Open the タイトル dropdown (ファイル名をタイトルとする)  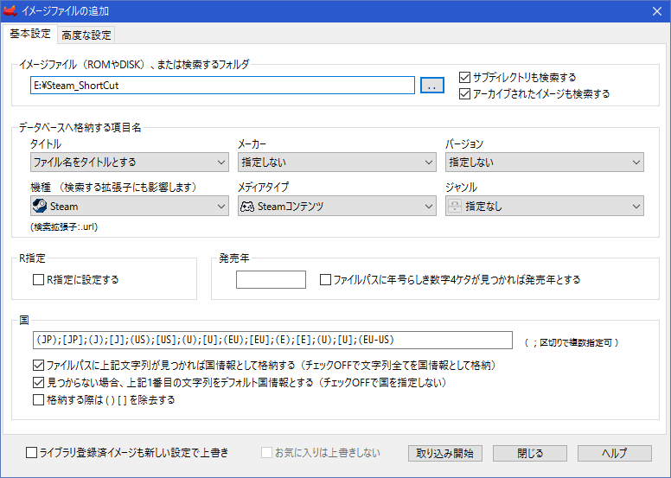pos(130,163)
